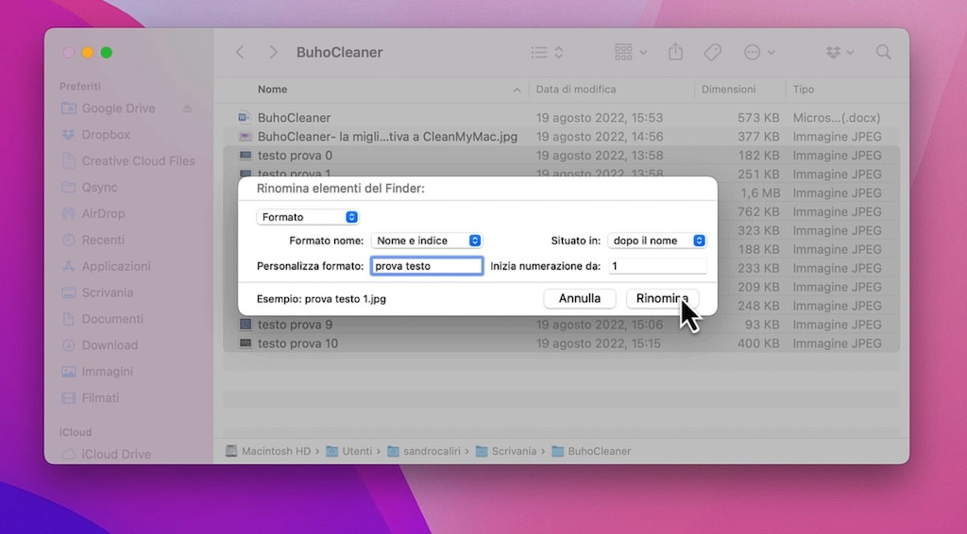Open the Formato rename mode dropdown

(307, 217)
